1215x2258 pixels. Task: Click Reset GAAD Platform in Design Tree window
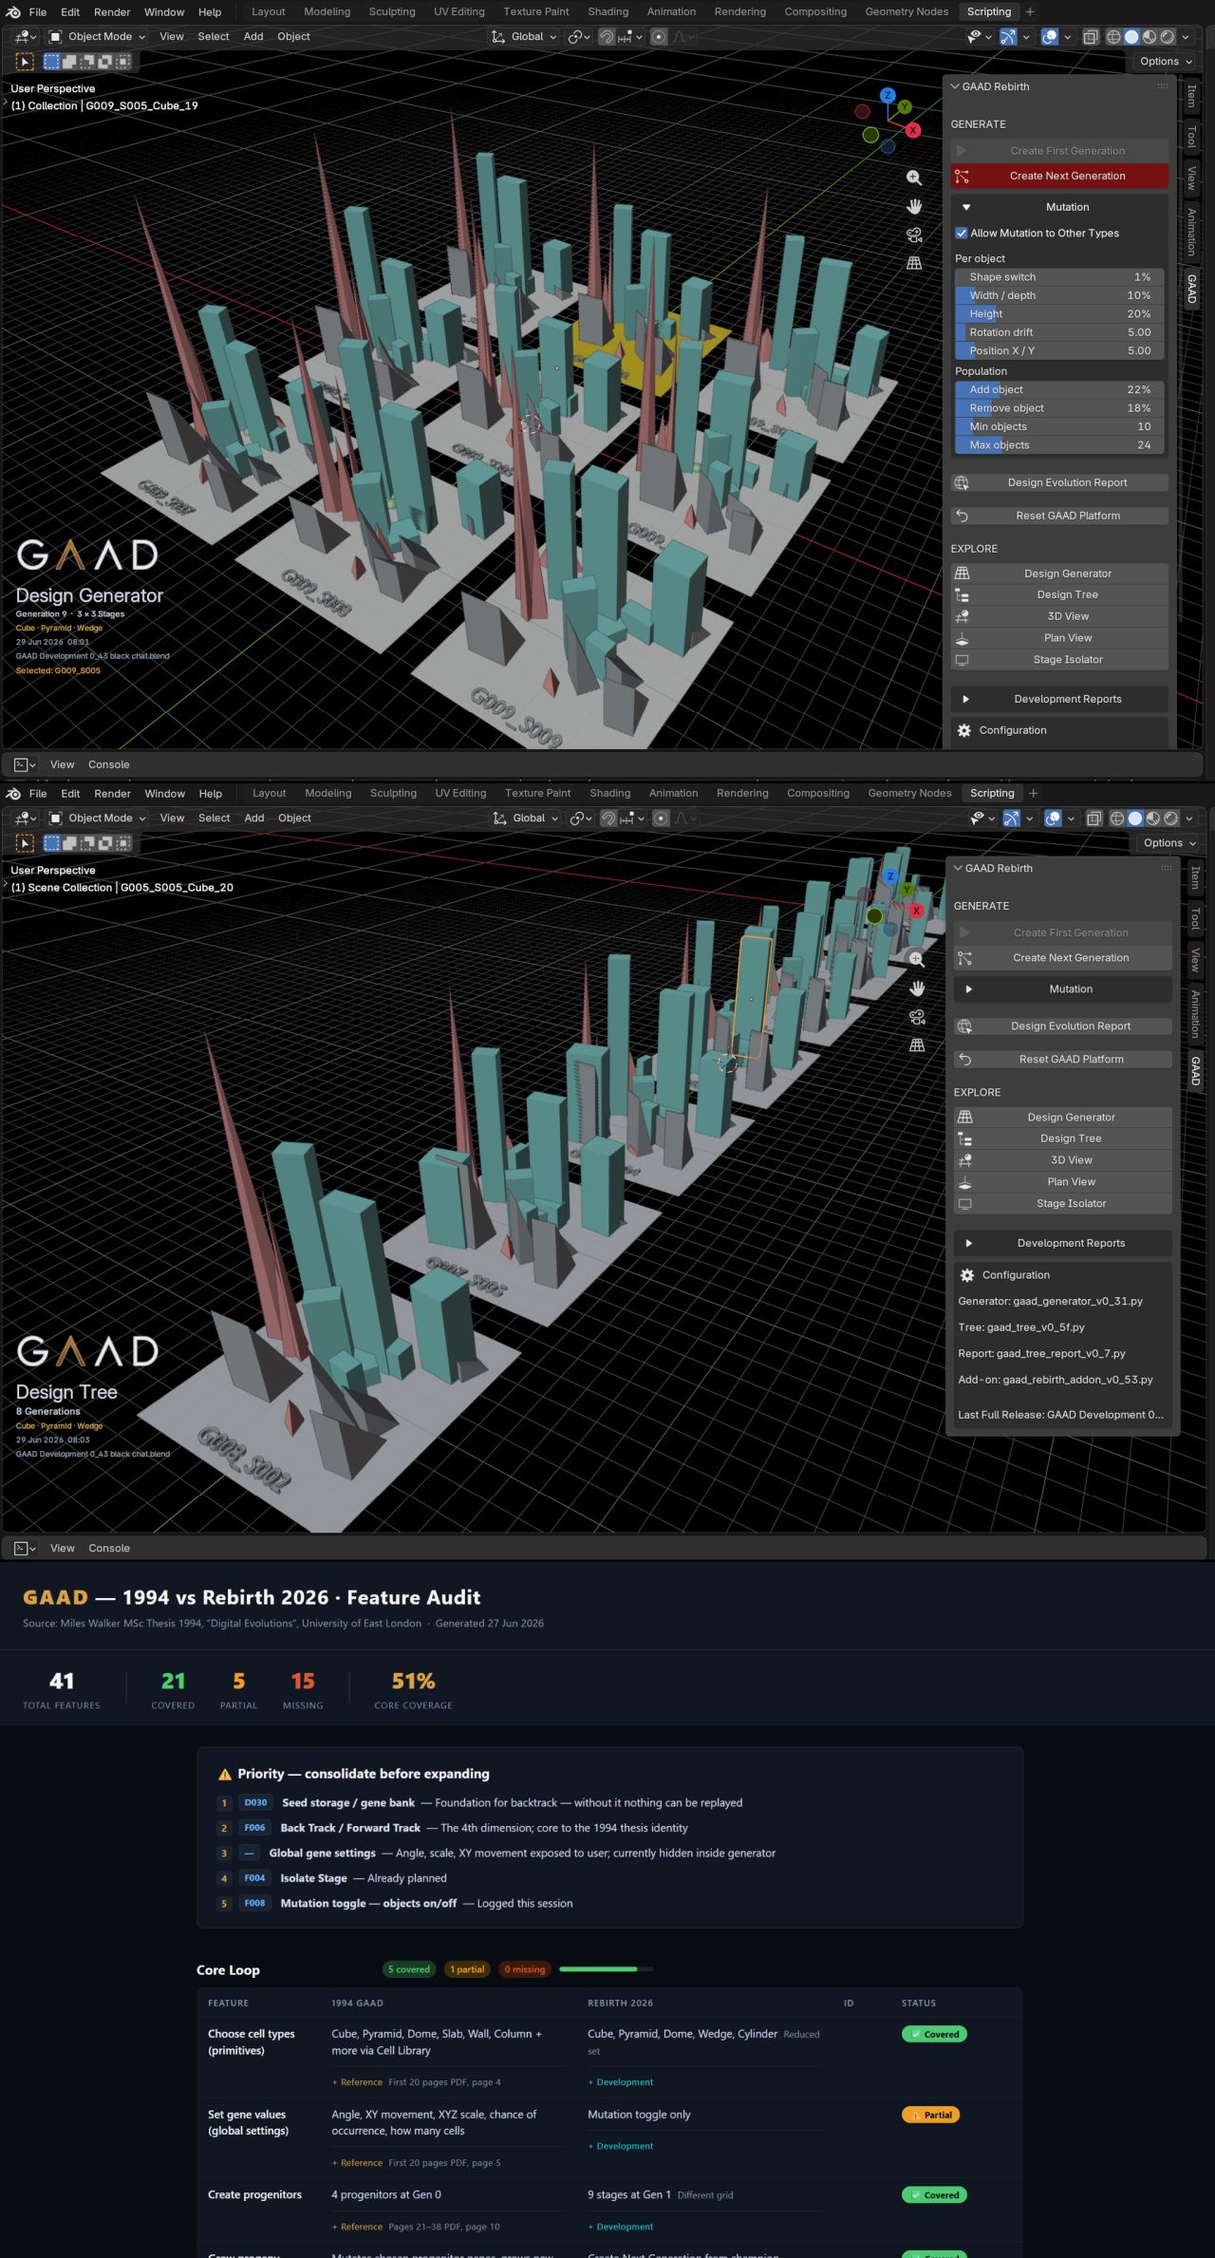pyautogui.click(x=1063, y=1059)
